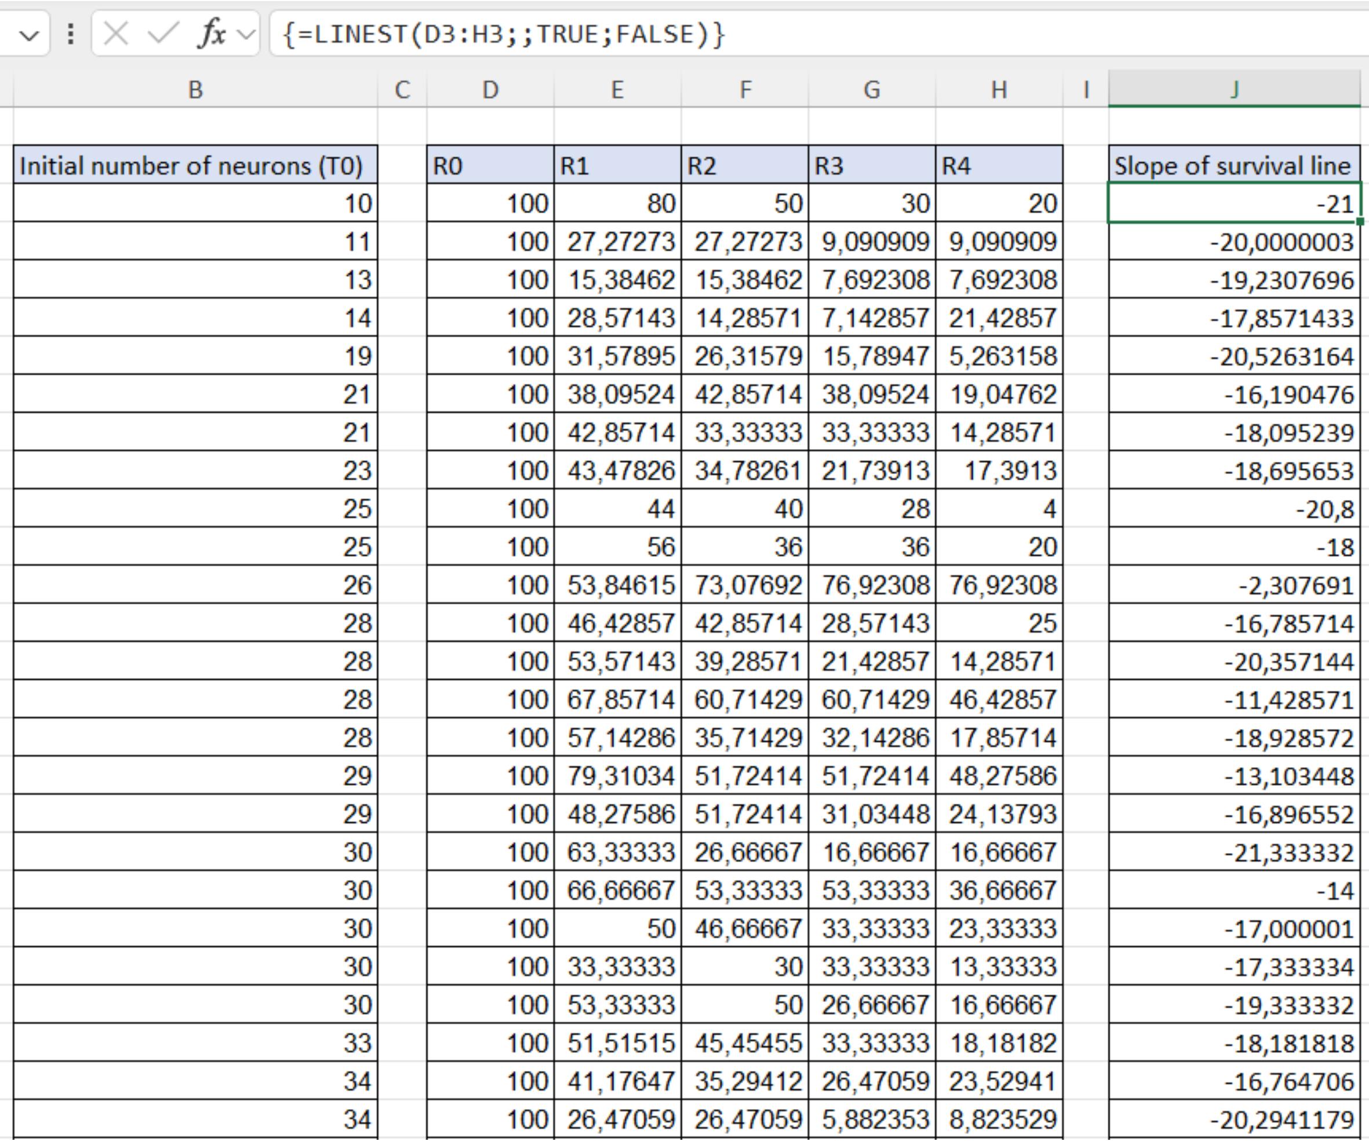1369x1141 pixels.
Task: Click inside the LINEST formula text
Action: (x=502, y=34)
